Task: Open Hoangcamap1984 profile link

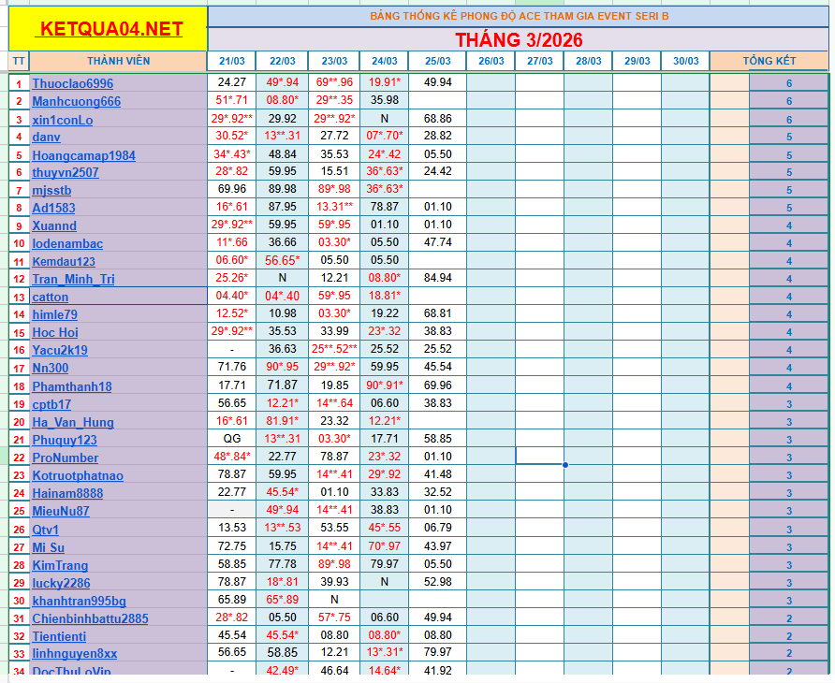Action: click(x=83, y=155)
